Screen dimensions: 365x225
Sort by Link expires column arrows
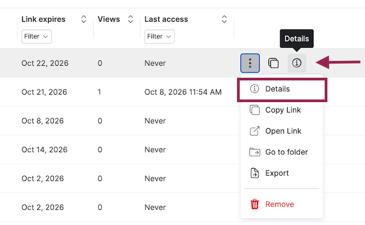tap(84, 19)
